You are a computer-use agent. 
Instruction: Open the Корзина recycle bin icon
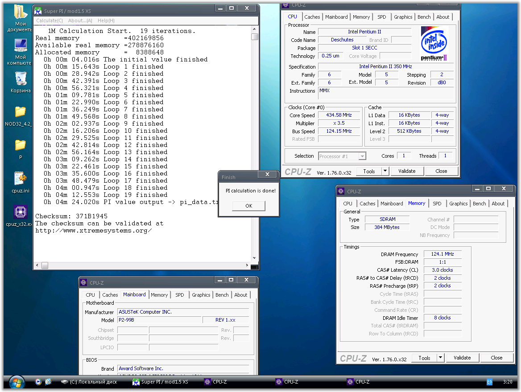[20, 82]
